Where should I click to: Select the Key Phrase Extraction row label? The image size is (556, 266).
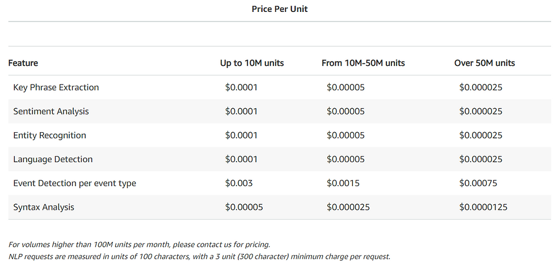click(x=56, y=87)
